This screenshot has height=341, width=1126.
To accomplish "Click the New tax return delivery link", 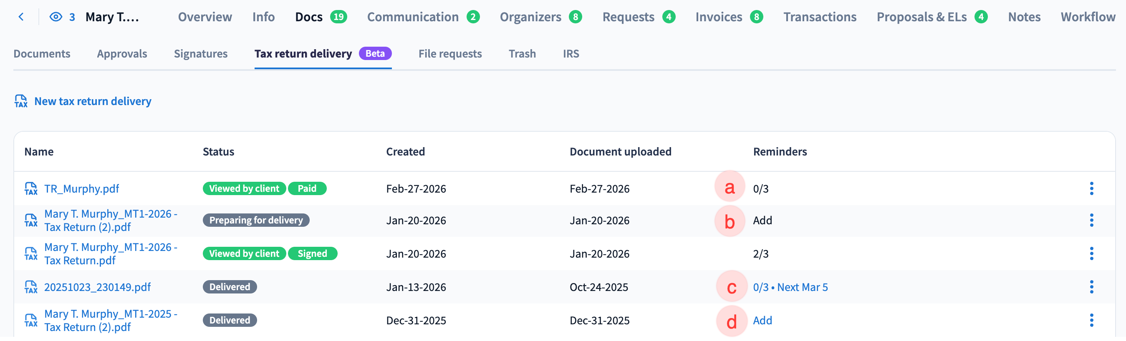I will coord(93,101).
